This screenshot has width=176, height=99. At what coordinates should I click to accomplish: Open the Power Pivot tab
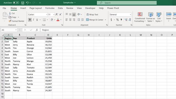(x=113, y=8)
